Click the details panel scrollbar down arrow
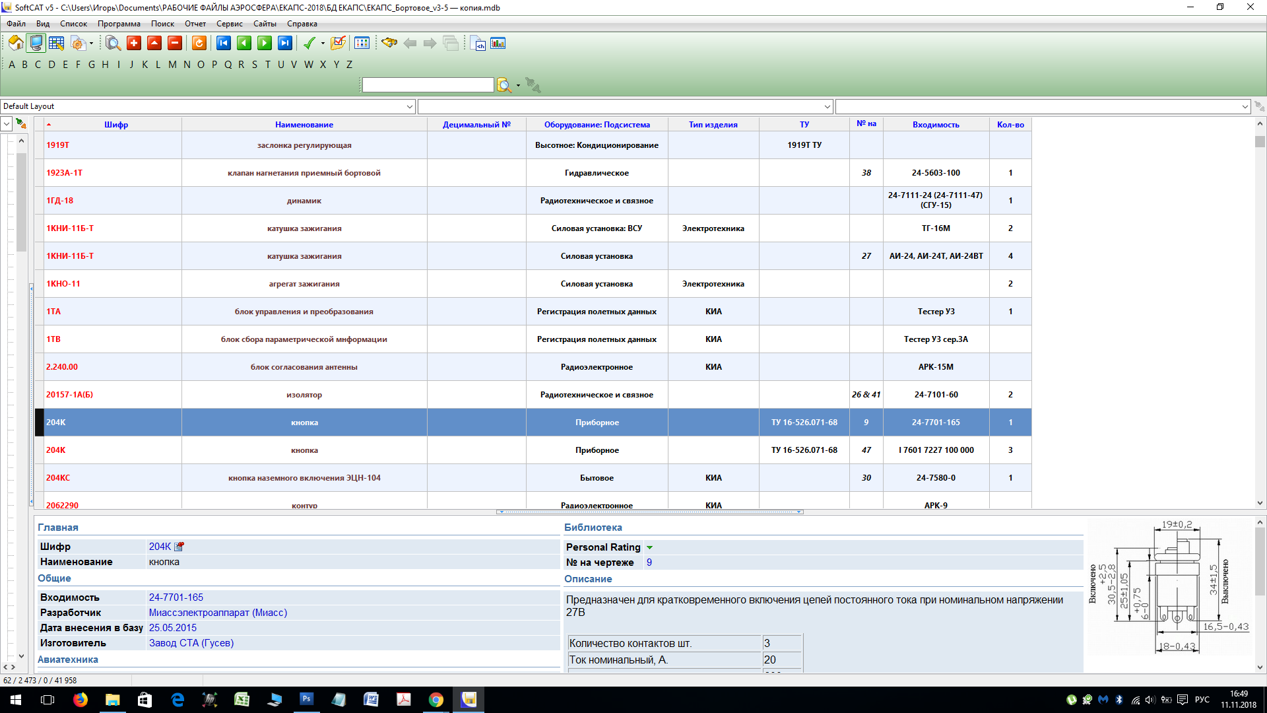 coord(1260,667)
